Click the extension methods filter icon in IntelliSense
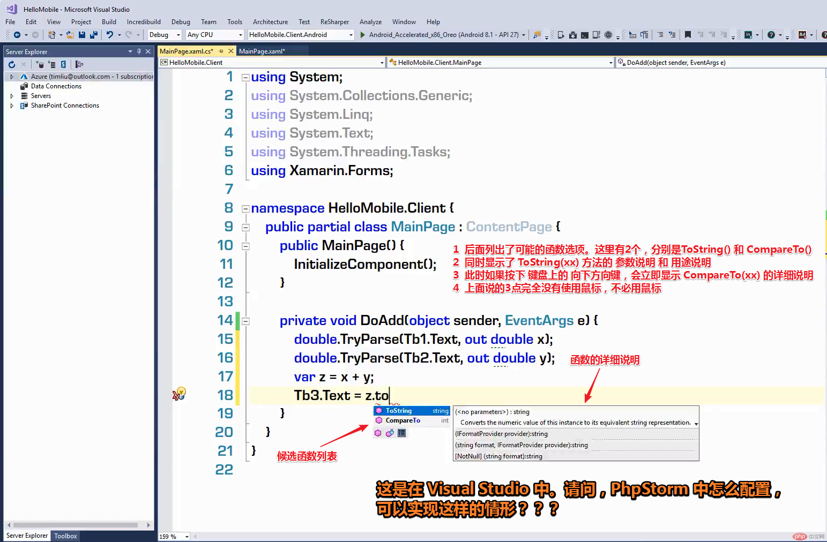827x542 pixels. pos(390,433)
